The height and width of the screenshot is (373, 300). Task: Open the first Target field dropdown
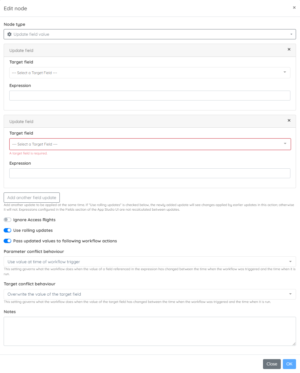coord(150,73)
